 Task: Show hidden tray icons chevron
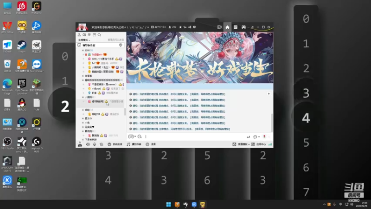click(324, 204)
